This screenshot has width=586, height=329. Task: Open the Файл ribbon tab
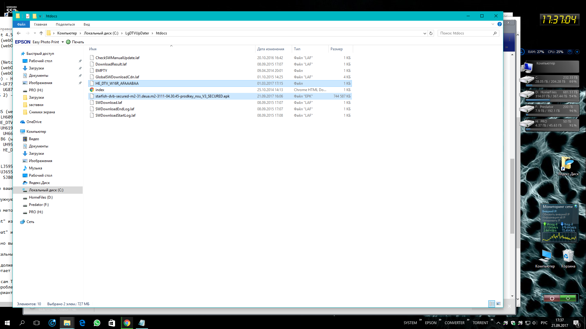[x=21, y=24]
